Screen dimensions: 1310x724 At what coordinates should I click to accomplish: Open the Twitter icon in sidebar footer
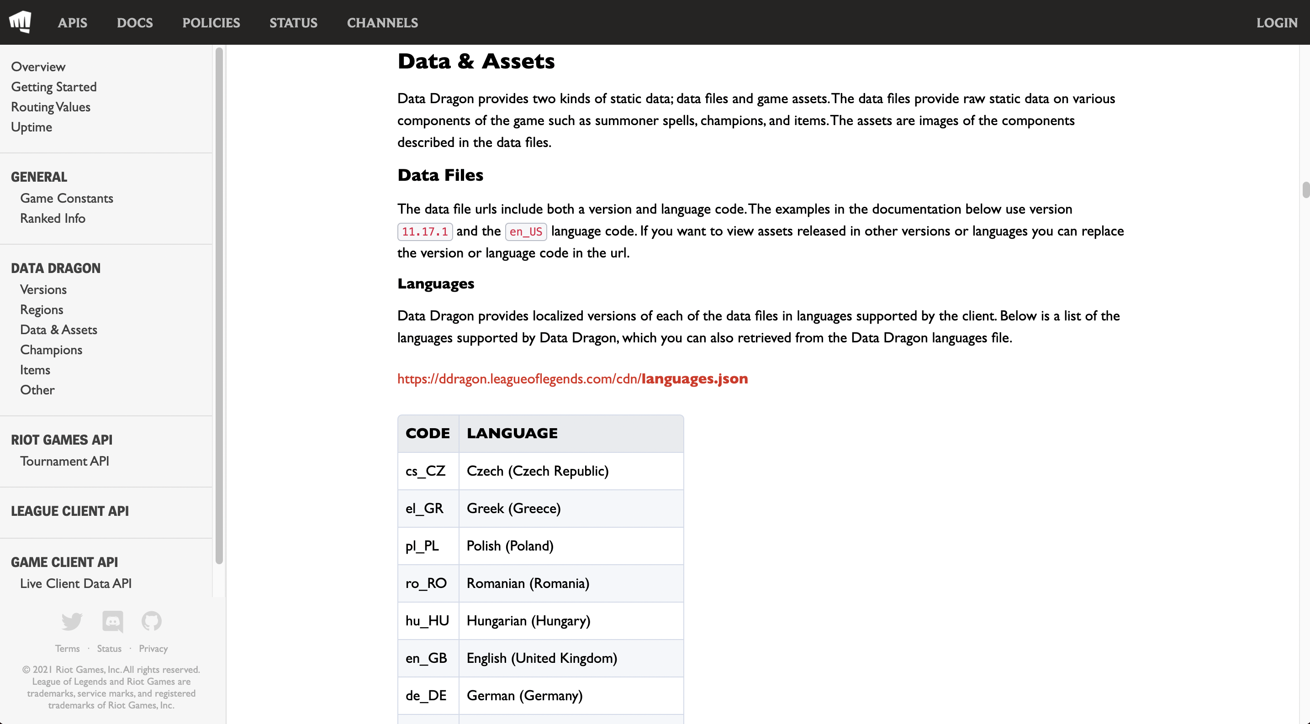pyautogui.click(x=72, y=621)
